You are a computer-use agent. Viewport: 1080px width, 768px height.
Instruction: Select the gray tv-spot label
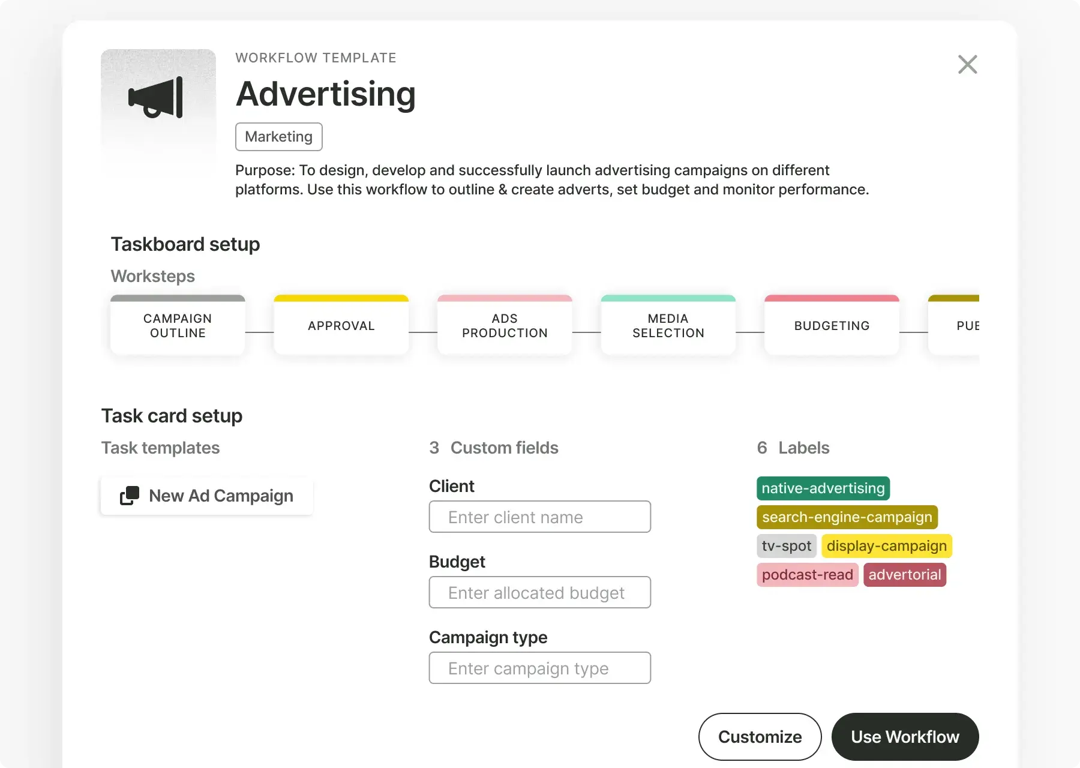[x=786, y=546]
